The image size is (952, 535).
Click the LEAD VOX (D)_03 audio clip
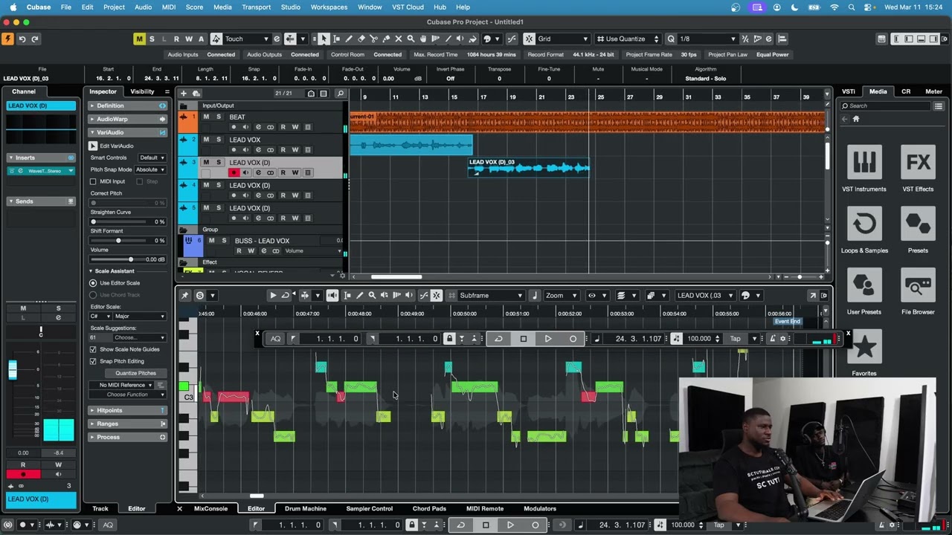[x=529, y=166]
